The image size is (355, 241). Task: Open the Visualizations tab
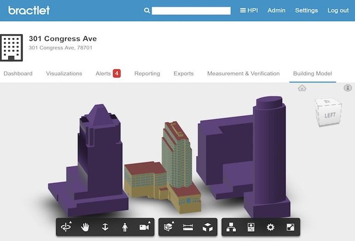[64, 73]
